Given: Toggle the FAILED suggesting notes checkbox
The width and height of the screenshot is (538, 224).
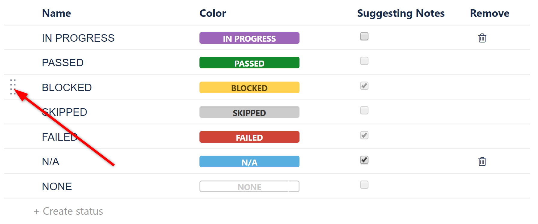Looking at the screenshot, I should (x=364, y=135).
